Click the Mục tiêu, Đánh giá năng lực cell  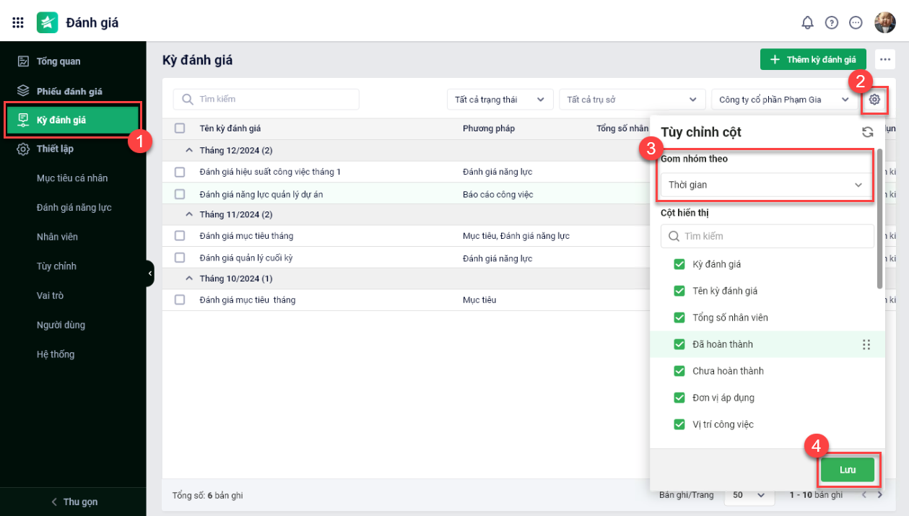pos(516,236)
